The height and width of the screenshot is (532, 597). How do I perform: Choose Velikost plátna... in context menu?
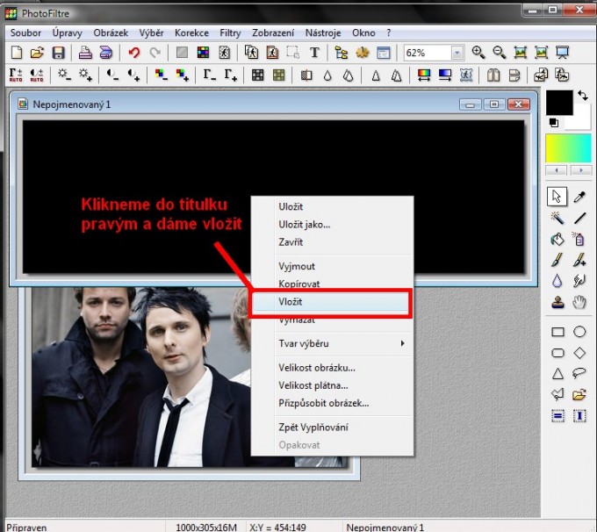point(332,385)
